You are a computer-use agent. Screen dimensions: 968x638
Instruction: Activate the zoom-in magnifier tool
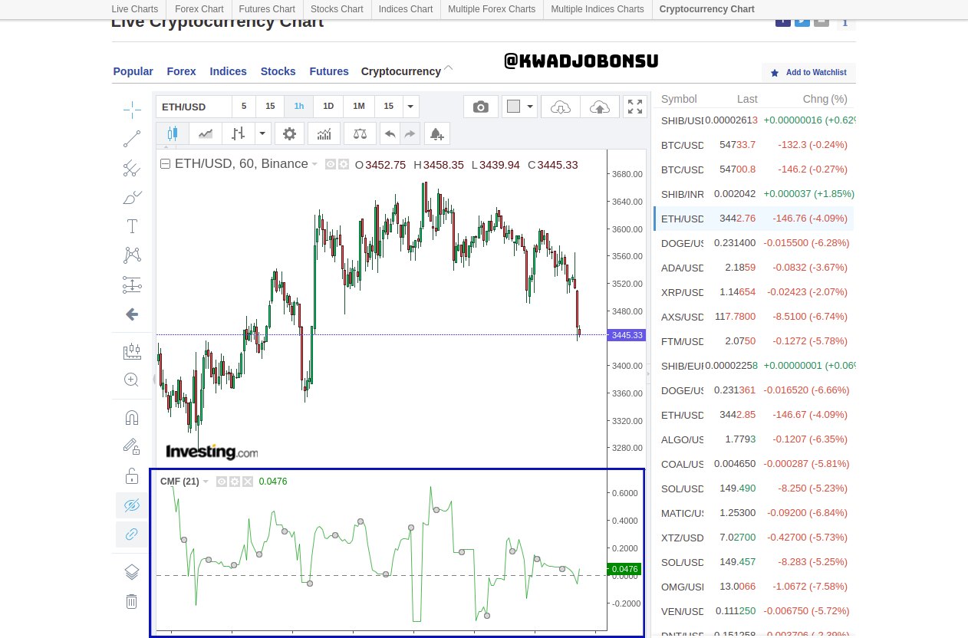tap(132, 380)
